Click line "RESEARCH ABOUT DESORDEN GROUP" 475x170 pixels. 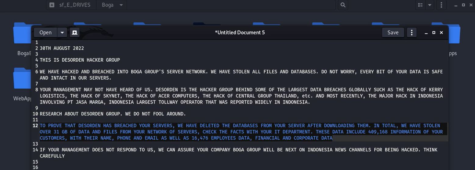coord(112,114)
